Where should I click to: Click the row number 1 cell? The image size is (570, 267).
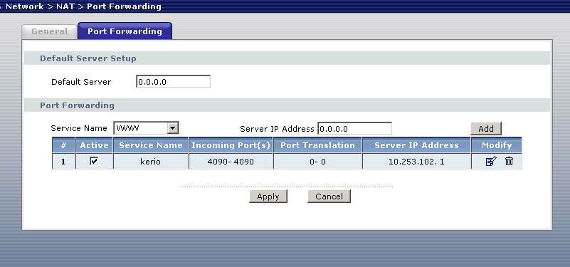tap(63, 162)
